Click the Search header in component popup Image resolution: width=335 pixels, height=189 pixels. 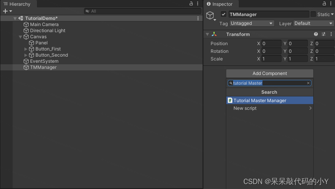click(269, 92)
